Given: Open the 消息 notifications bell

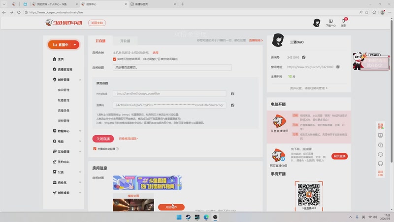Looking at the screenshot, I should (343, 23).
